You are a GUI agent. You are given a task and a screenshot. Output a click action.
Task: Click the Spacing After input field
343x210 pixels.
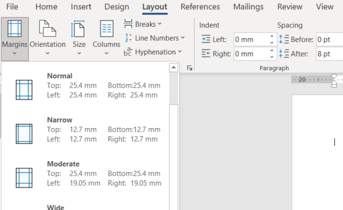pyautogui.click(x=330, y=54)
